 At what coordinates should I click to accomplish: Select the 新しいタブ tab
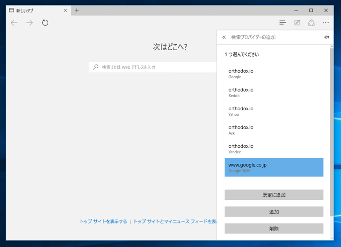[x=39, y=11]
